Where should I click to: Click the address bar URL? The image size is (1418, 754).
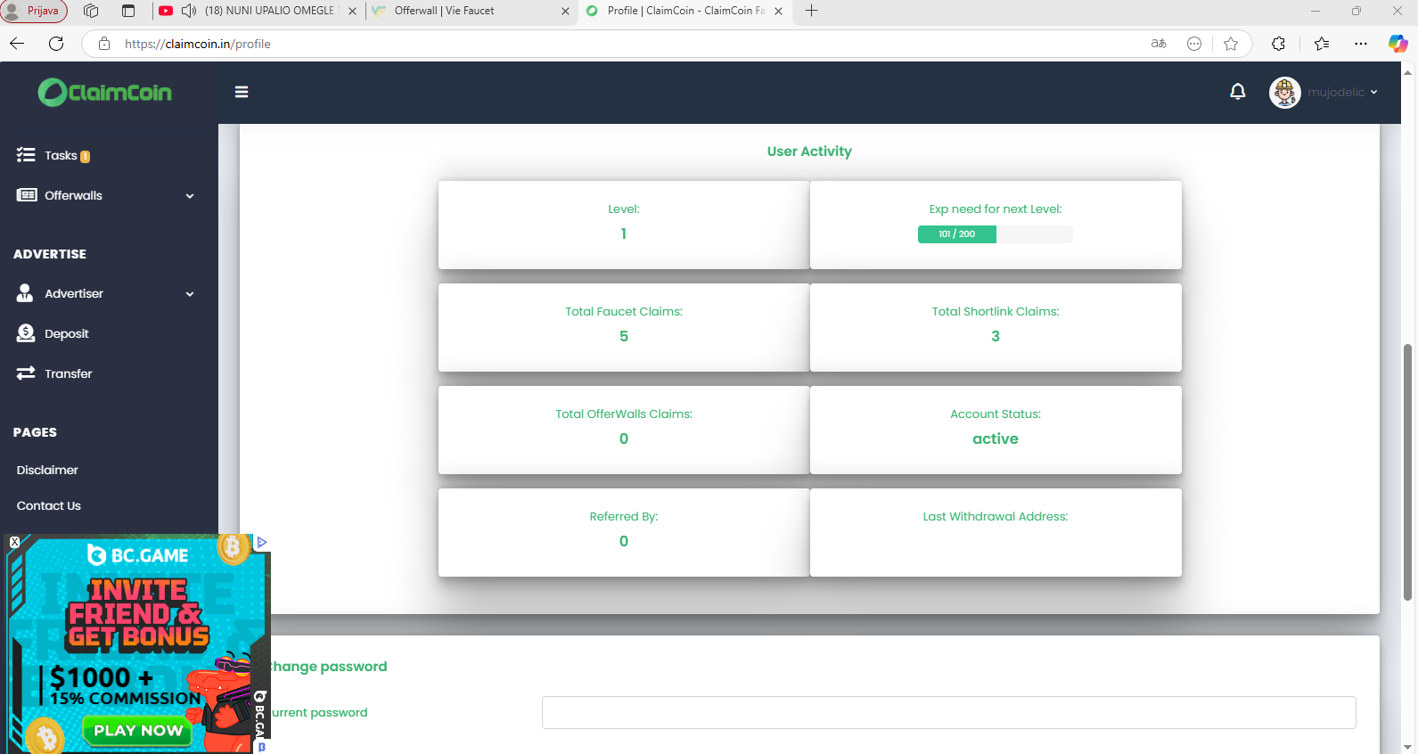click(198, 44)
